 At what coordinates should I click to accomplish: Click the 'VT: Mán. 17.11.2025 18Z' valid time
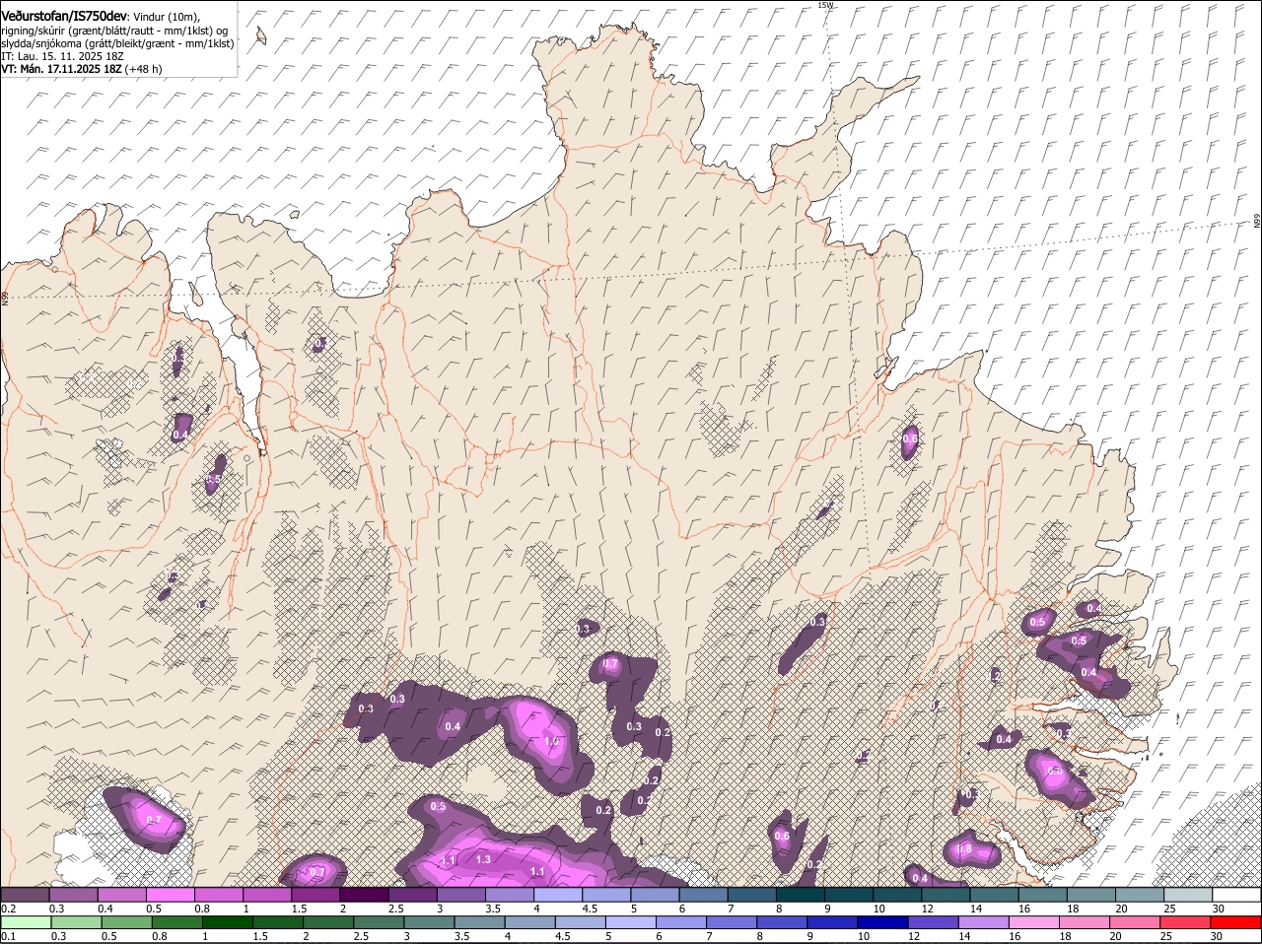[x=61, y=69]
